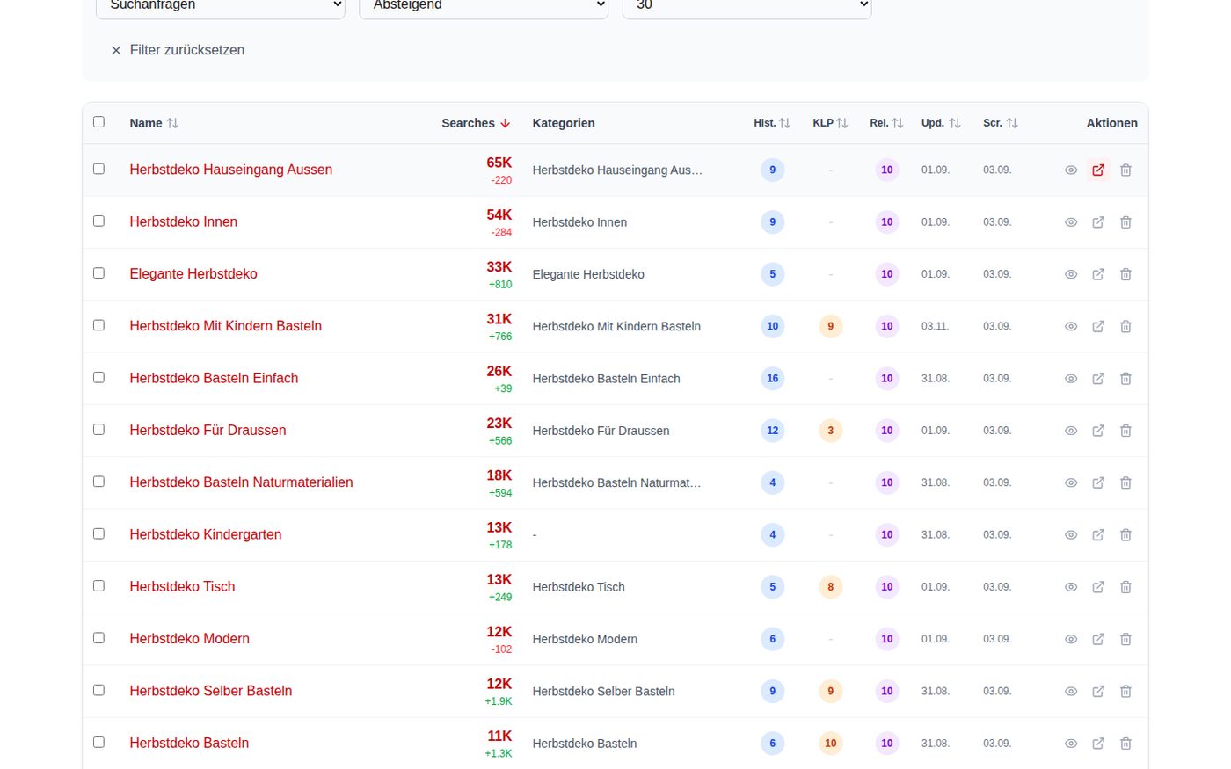Delete the Herbstdeko Basteln Einfach row

1125,379
